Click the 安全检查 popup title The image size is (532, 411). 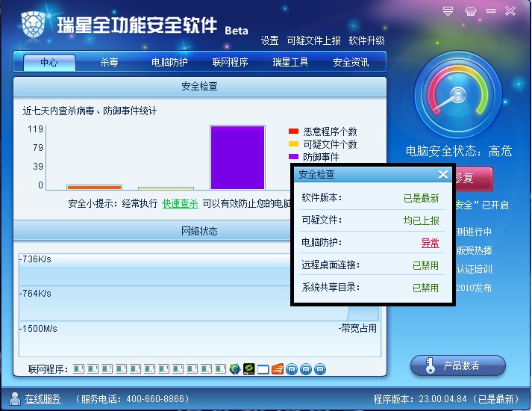(316, 174)
